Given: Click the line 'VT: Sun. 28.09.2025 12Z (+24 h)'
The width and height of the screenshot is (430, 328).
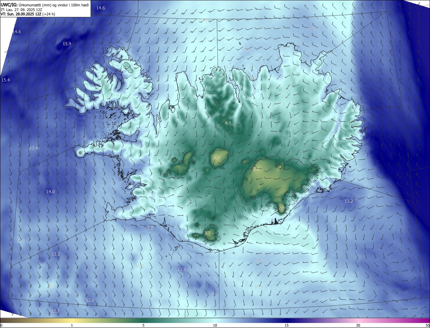Looking at the screenshot, I should (x=29, y=14).
